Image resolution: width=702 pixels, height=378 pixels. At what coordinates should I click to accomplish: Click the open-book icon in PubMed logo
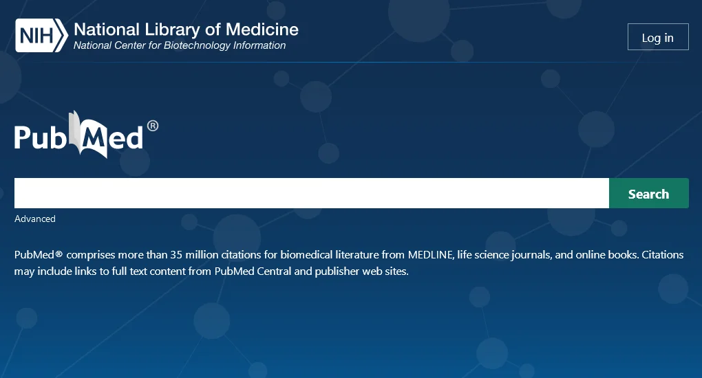[x=89, y=135]
